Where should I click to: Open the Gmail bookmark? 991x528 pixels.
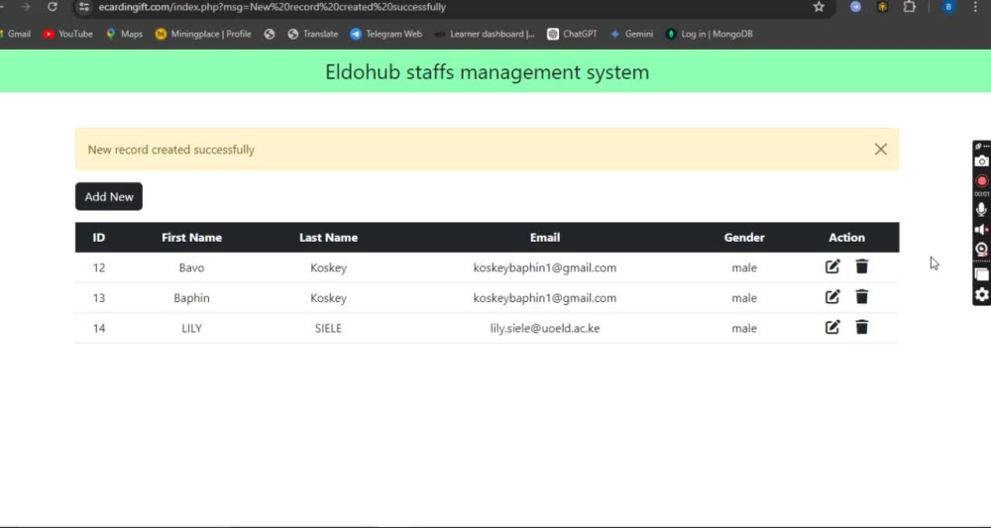tap(15, 34)
